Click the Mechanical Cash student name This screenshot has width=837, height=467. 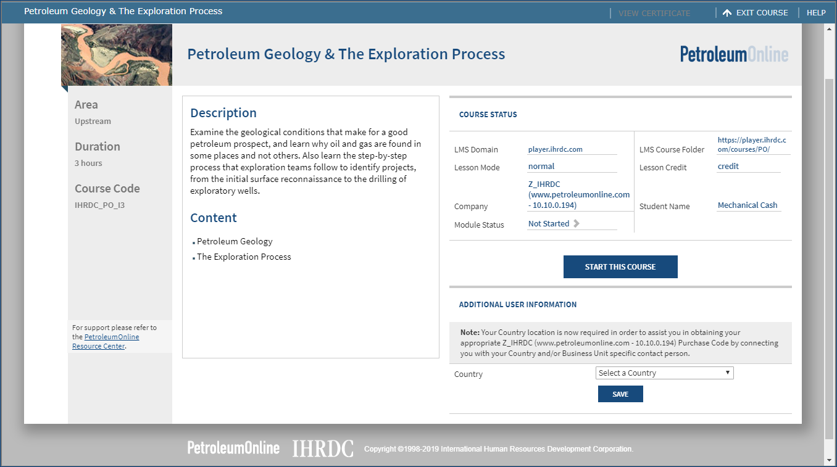pos(747,205)
